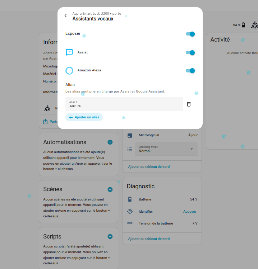Click the Amazon Alexa ring icon
The width and height of the screenshot is (258, 269).
[x=69, y=71]
